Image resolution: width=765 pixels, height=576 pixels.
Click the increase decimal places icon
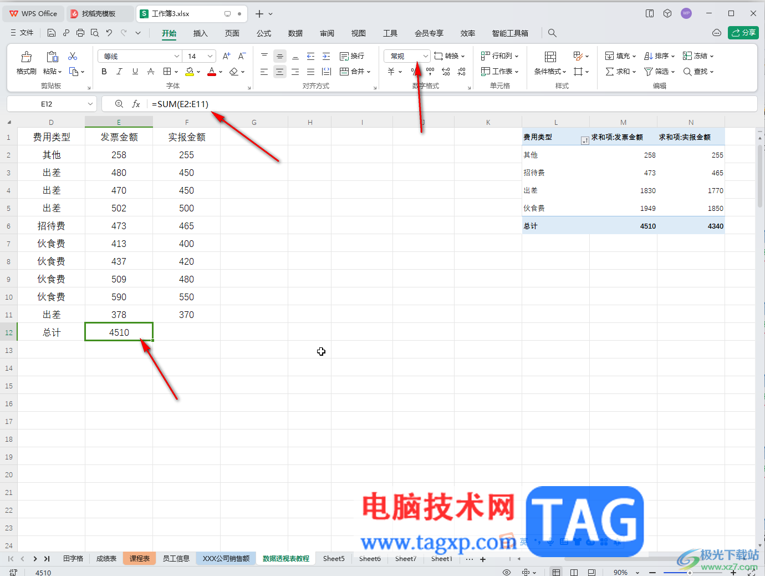446,72
